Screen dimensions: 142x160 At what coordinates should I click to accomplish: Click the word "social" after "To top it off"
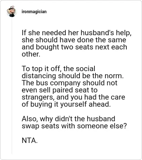[x=86, y=69]
